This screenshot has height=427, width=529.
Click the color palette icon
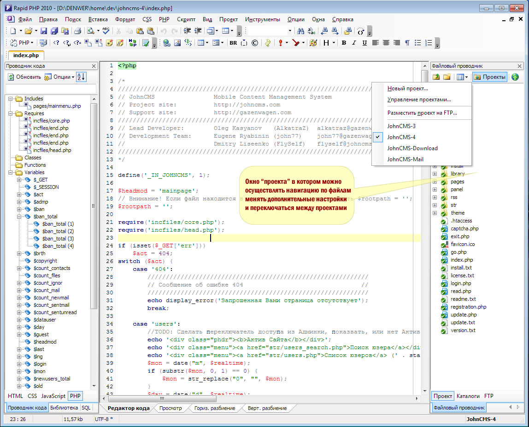click(x=313, y=43)
